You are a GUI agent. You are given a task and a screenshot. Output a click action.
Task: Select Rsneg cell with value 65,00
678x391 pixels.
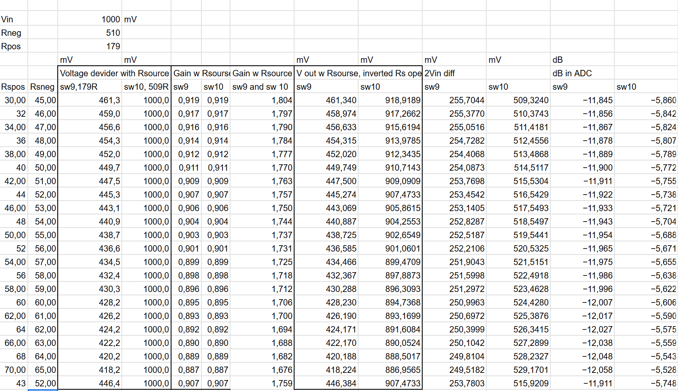coord(43,370)
